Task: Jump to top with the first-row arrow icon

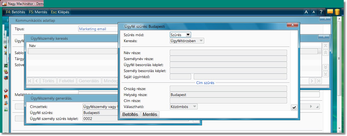Action: (x=325, y=46)
